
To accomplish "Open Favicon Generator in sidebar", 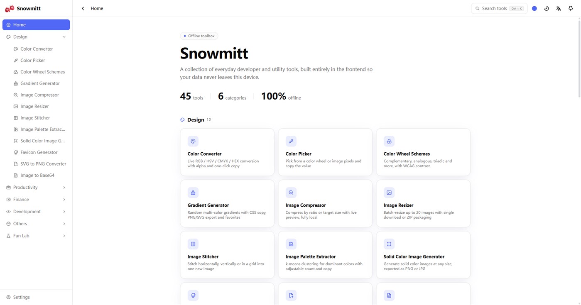I will tap(39, 152).
